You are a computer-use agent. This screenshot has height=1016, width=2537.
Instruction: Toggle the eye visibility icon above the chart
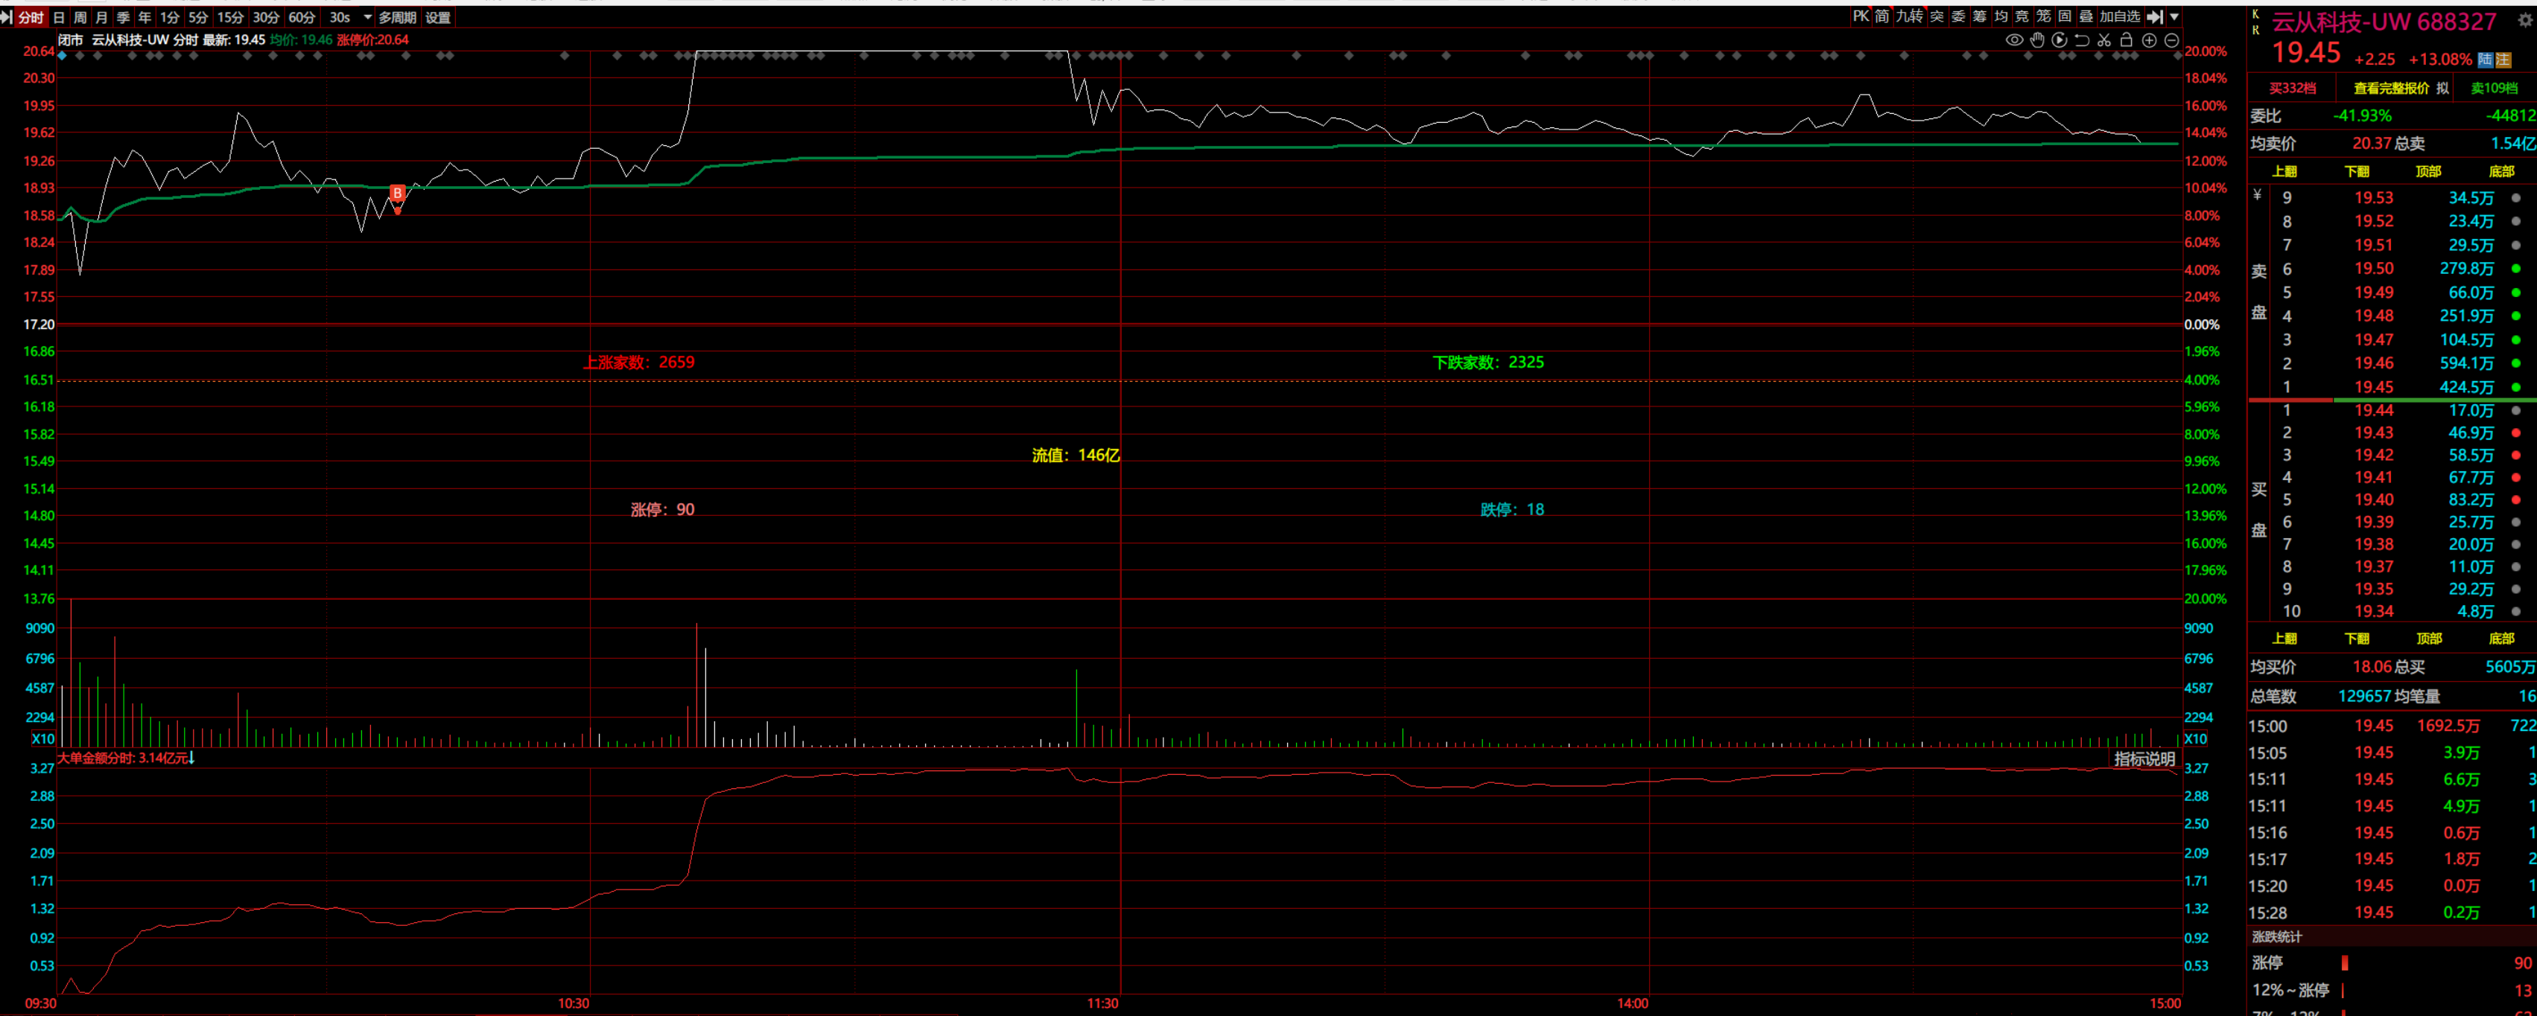tap(2014, 40)
